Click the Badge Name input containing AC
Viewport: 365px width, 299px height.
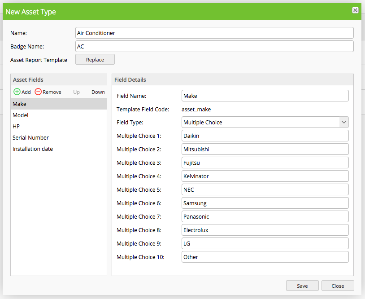[214, 46]
